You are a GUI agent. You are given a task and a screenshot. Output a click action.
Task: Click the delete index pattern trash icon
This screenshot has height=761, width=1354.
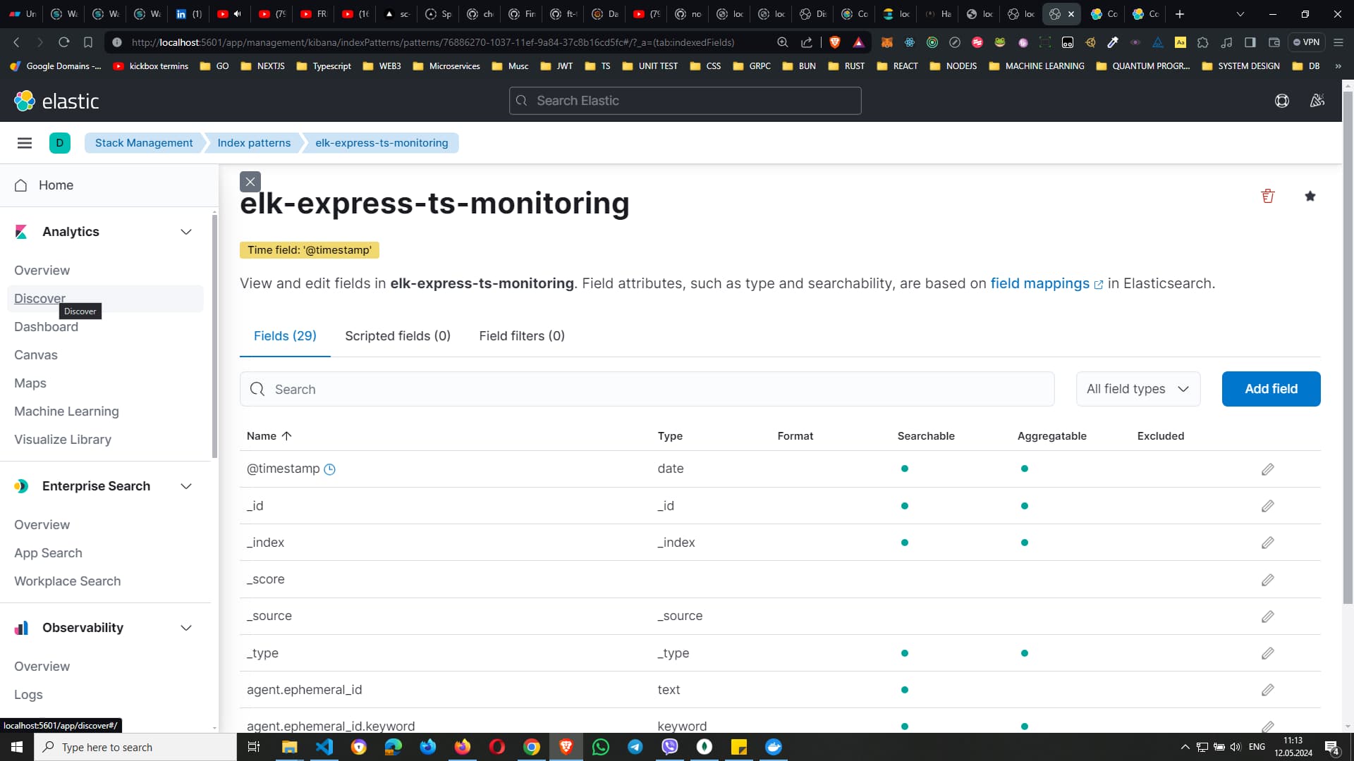point(1267,196)
